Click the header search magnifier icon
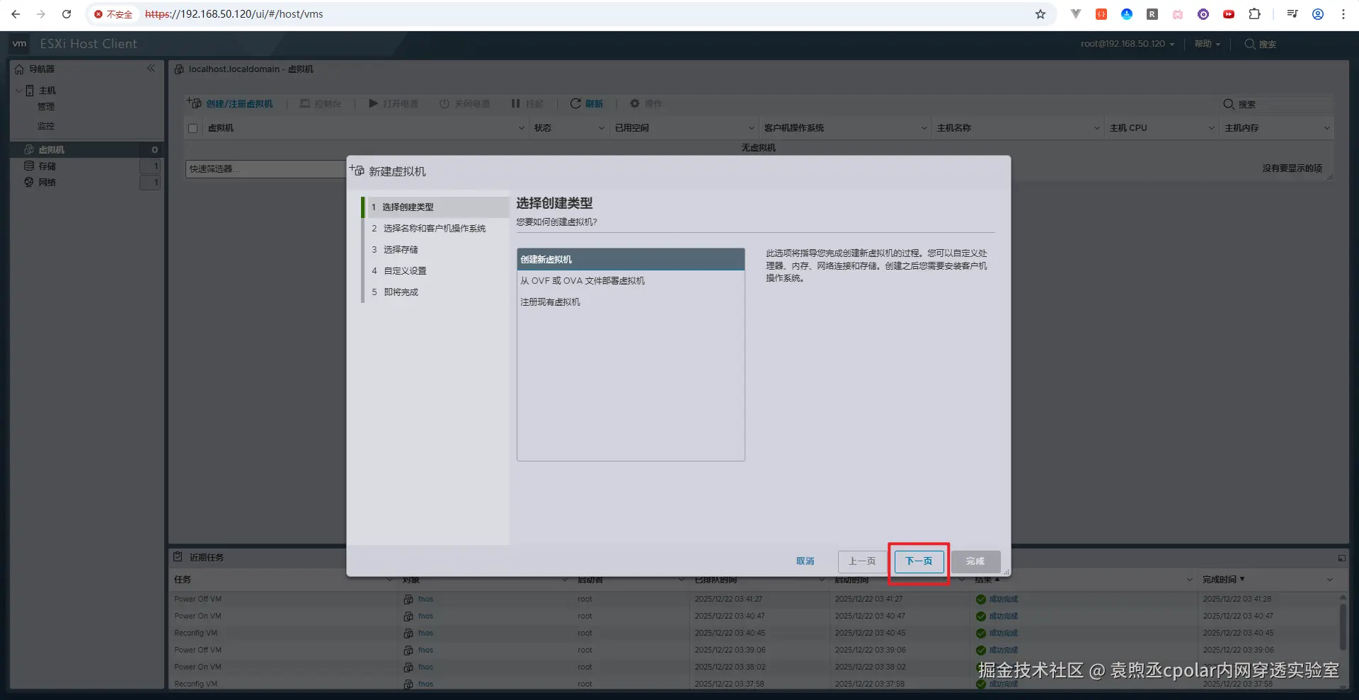This screenshot has width=1359, height=700. pos(1250,44)
